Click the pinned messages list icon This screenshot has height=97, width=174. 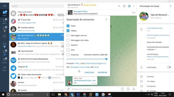tap(133, 13)
